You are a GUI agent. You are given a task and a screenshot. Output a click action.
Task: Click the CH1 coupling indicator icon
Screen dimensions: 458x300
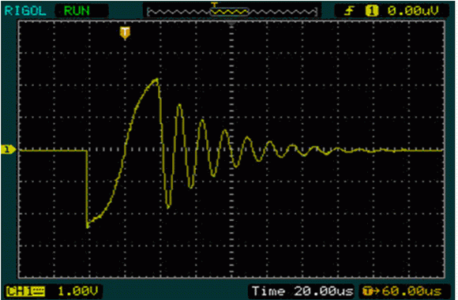click(26, 291)
